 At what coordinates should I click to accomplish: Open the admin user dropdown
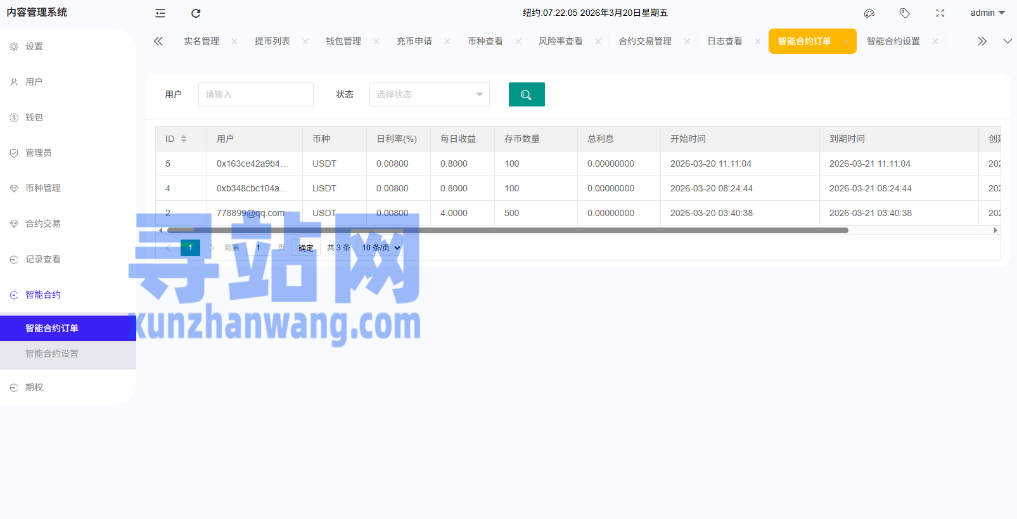pos(987,13)
